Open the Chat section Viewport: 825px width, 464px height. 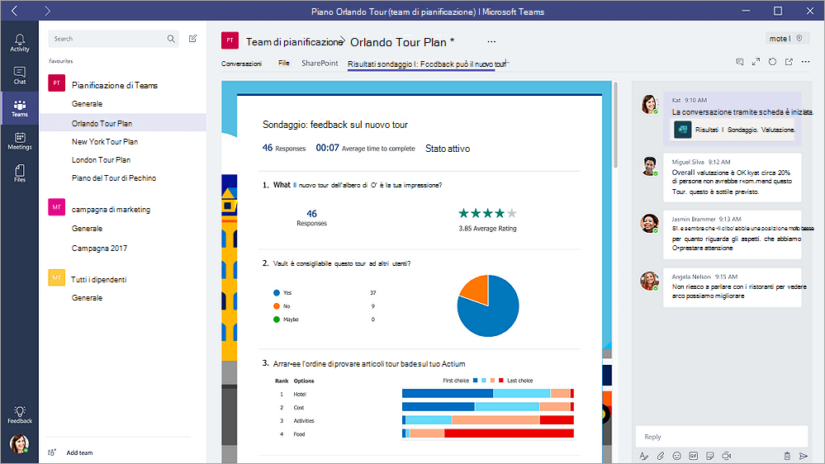[20, 76]
